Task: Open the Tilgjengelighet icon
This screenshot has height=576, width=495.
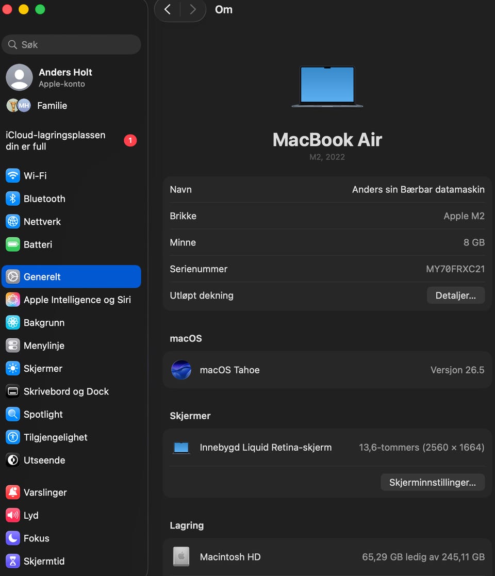Action: (x=13, y=437)
